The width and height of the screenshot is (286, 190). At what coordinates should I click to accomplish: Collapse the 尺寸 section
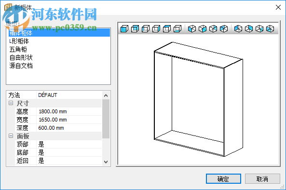[11, 103]
